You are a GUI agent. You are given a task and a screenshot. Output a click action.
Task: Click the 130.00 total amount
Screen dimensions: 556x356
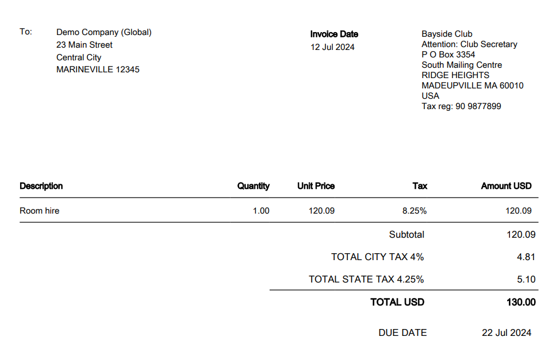pos(520,302)
